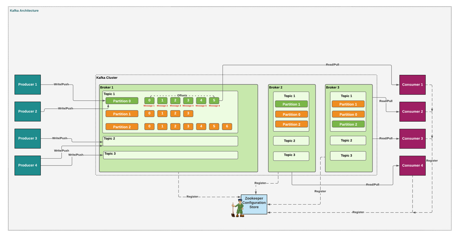This screenshot has width=458, height=237.
Task: Select offset 5 above Message 6
Action: click(214, 101)
